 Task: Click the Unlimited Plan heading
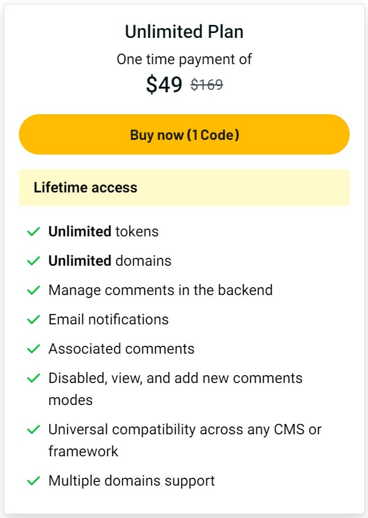(x=184, y=32)
